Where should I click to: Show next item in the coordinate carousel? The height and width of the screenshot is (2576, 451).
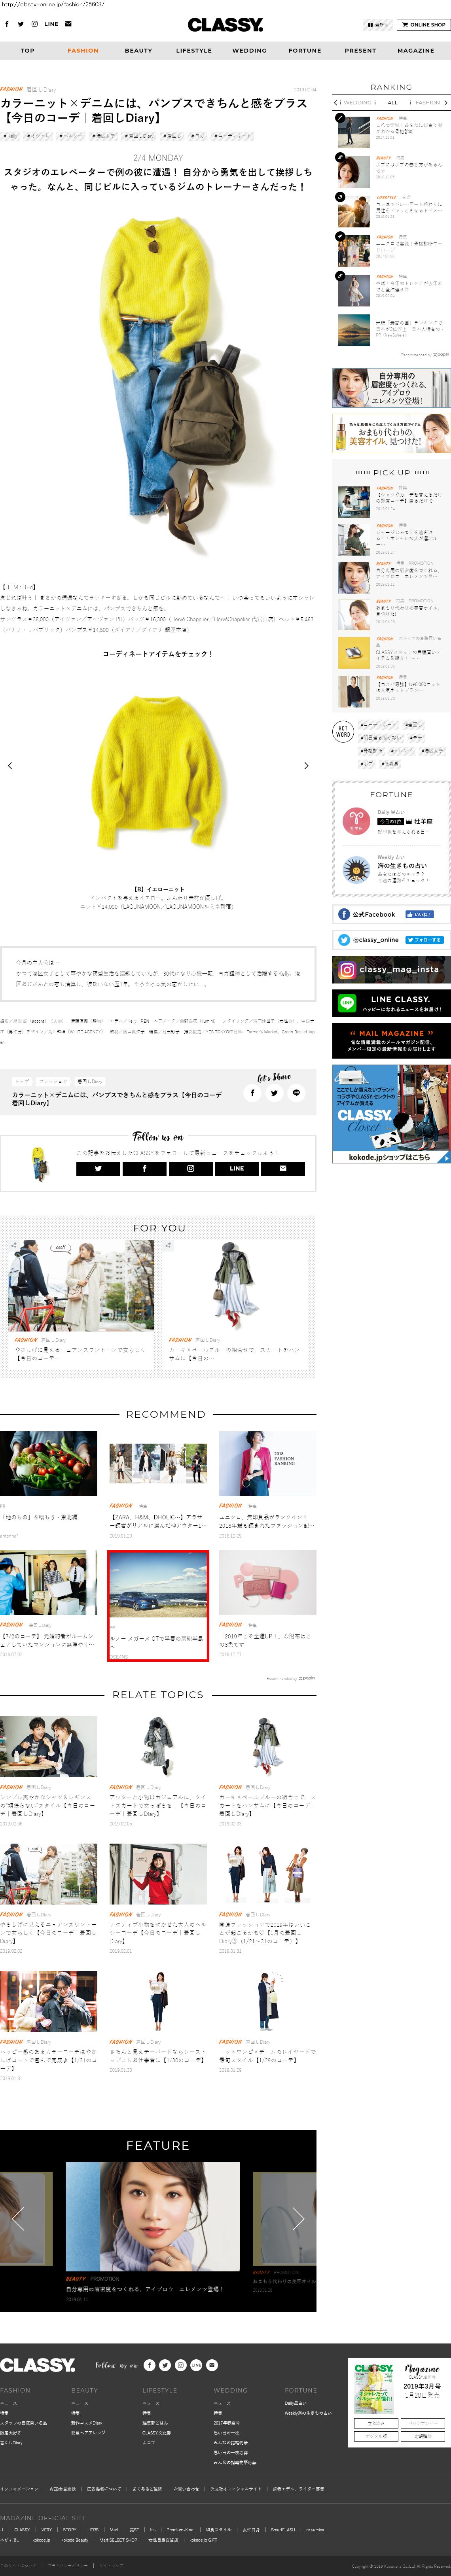click(306, 765)
